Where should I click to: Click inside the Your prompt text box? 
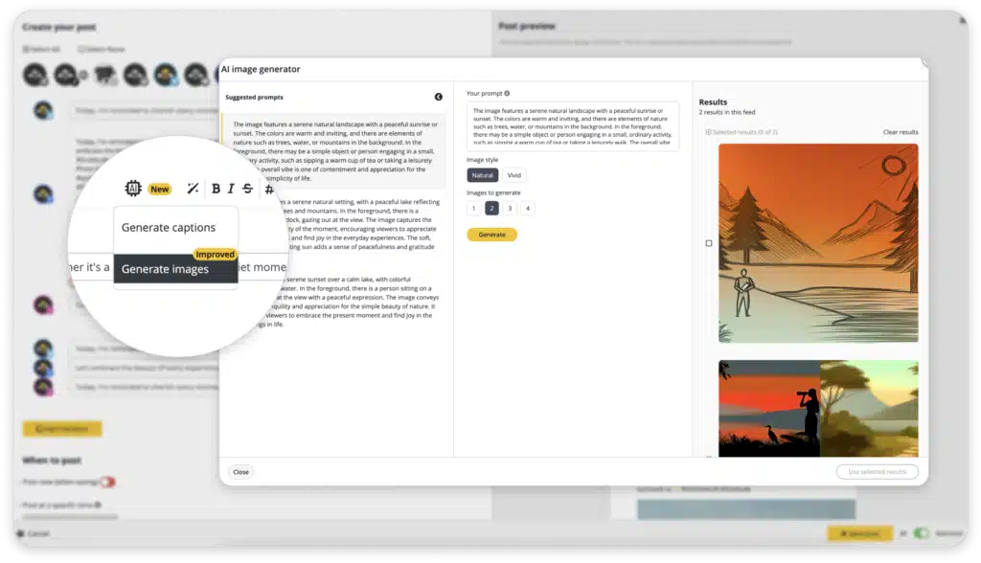(x=573, y=125)
